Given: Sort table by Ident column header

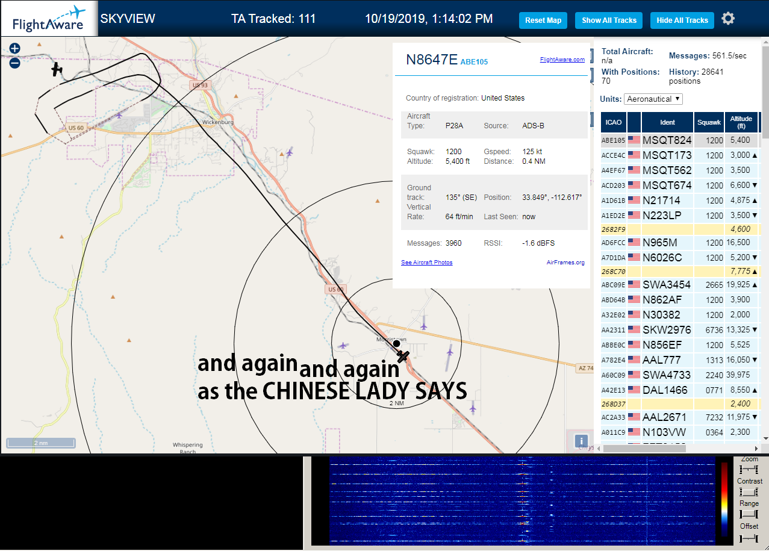Looking at the screenshot, I should tap(668, 122).
